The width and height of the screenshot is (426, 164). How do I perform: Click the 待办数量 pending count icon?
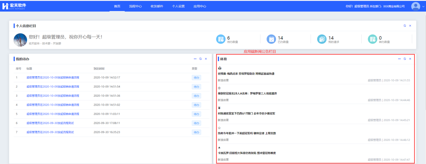[221, 39]
